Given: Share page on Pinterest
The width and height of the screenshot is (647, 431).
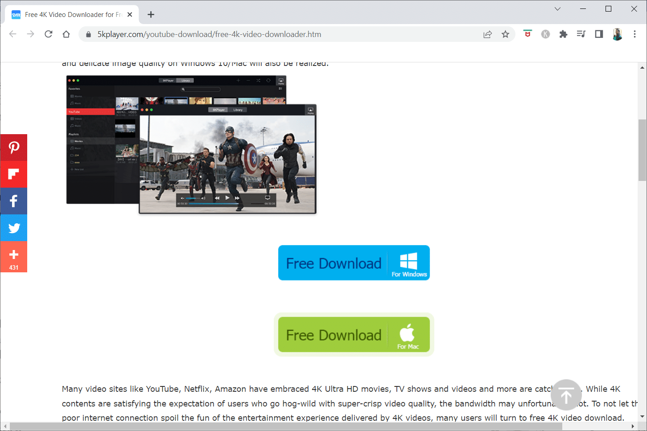Looking at the screenshot, I should point(14,148).
